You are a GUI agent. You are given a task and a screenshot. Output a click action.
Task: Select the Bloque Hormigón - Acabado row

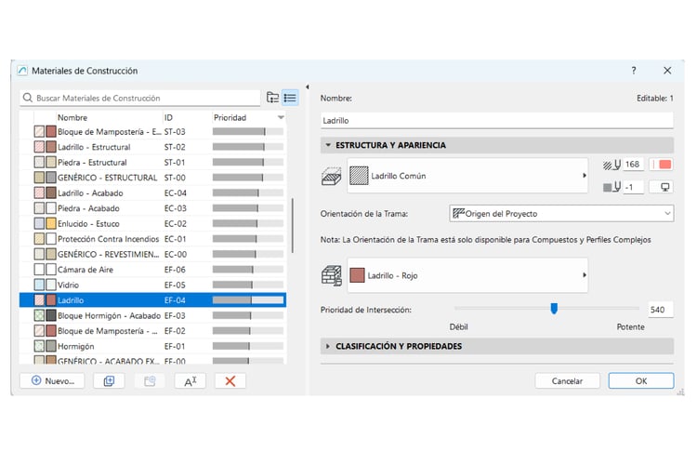[152, 315]
